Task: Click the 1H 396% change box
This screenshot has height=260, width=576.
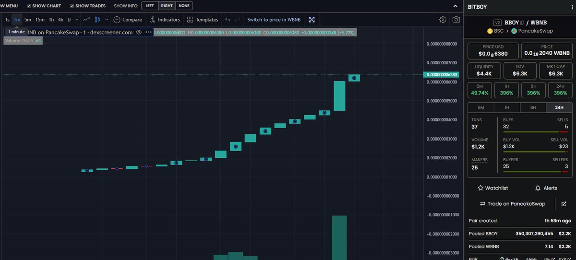Action: click(506, 90)
